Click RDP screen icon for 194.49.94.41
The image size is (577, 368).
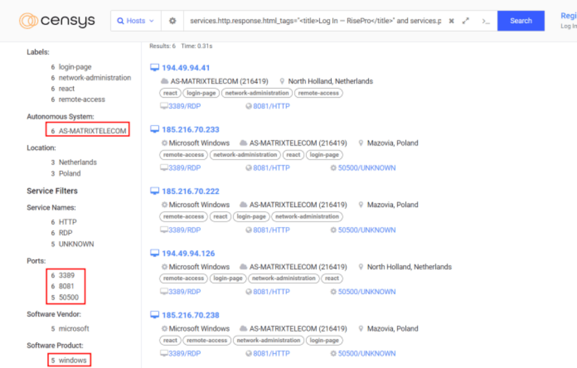coord(164,106)
